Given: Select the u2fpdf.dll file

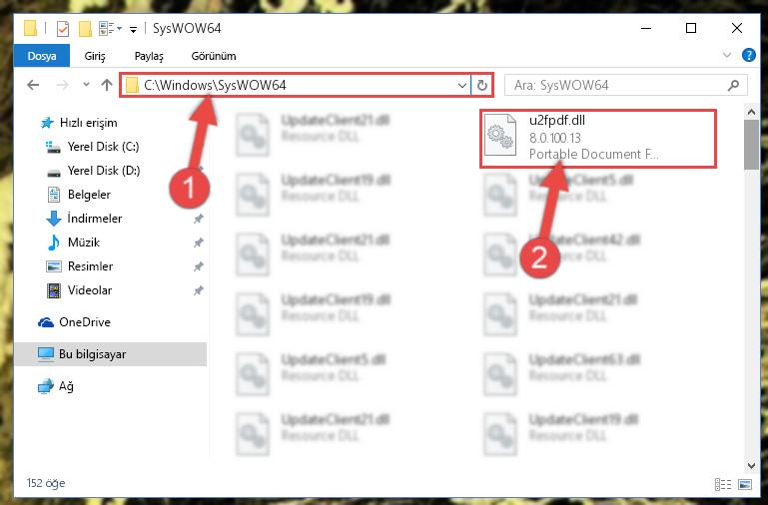Looking at the screenshot, I should (597, 138).
